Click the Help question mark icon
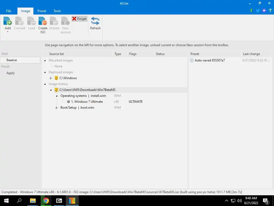The height and width of the screenshot is (206, 274). (x=270, y=10)
